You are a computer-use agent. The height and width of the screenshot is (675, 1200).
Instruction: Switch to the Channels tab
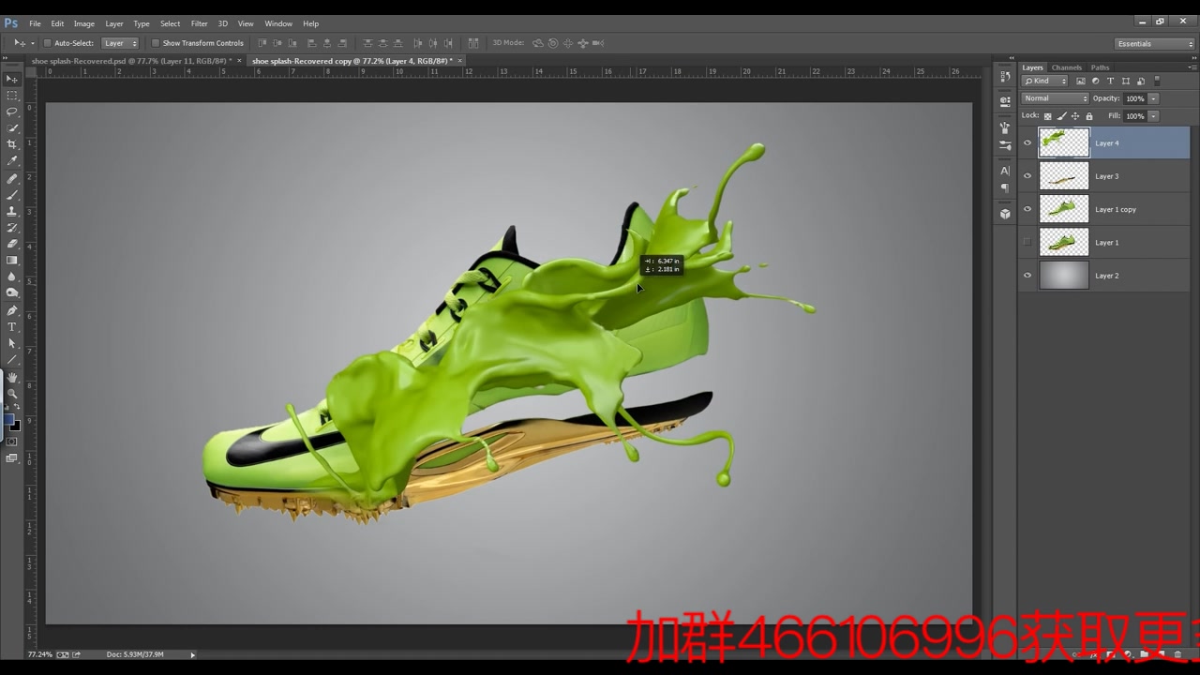point(1066,67)
